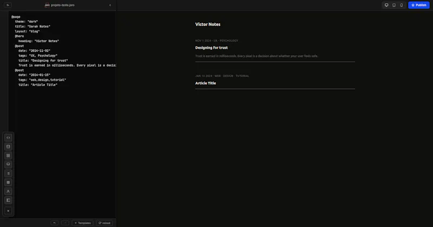433x227 pixels.
Task: Click the layout: "blog" code line
Action: tap(27, 31)
